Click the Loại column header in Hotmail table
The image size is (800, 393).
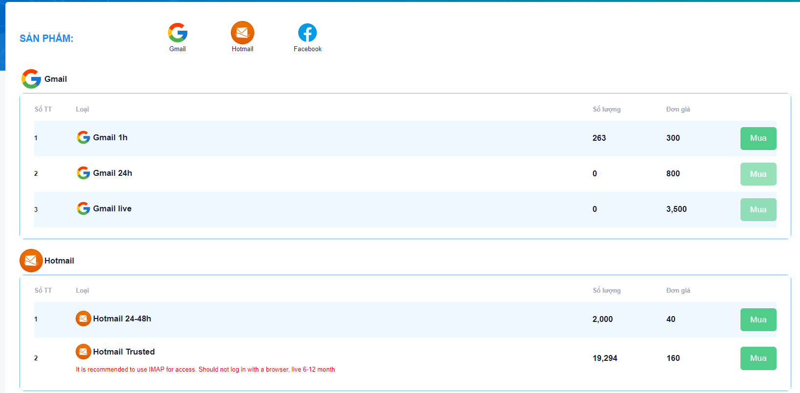pyautogui.click(x=82, y=290)
